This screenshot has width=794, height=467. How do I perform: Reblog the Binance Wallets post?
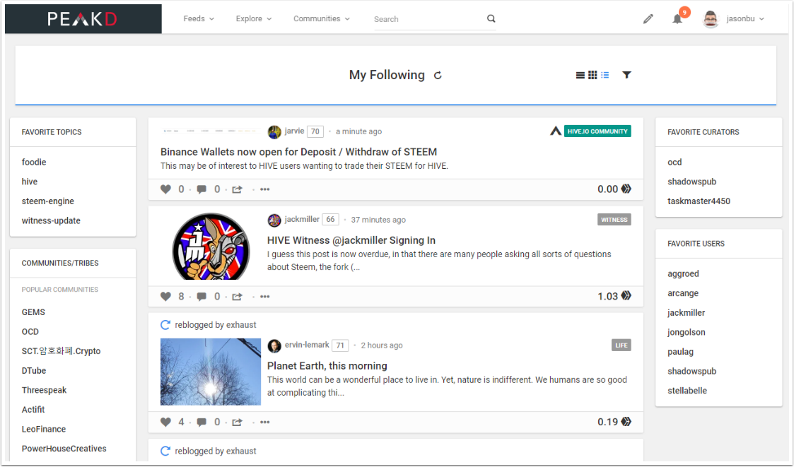(237, 189)
